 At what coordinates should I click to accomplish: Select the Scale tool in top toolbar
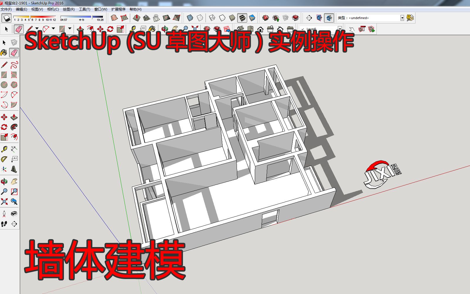point(120,29)
